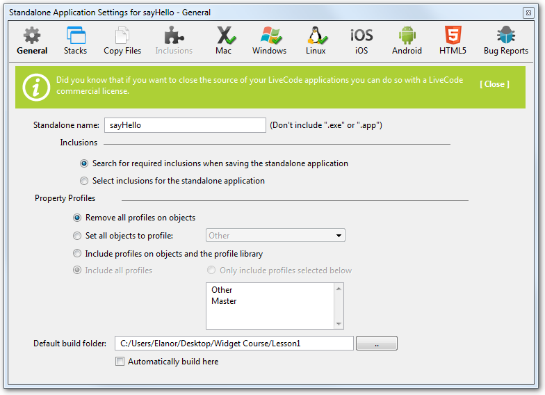Open Android deployment settings
This screenshot has width=545, height=395.
(x=407, y=40)
